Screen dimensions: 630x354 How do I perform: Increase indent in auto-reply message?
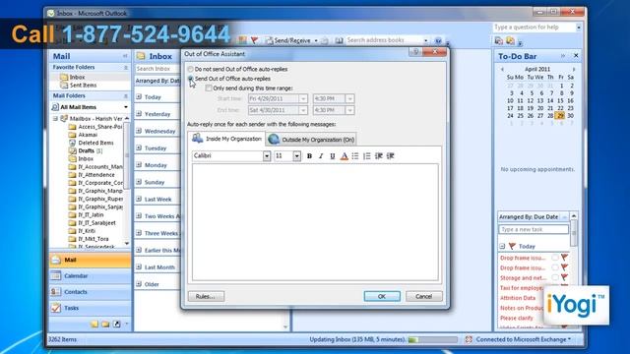[x=390, y=156]
